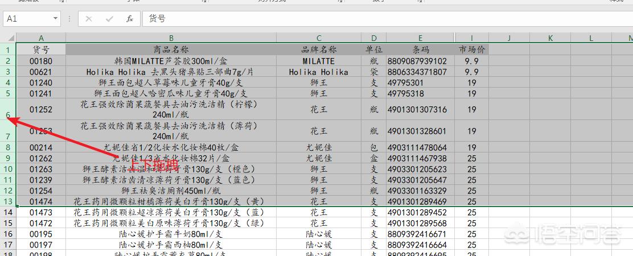Click the Holika Holika 去黑头猪鼻贴 product cell
633x256 pixels.
(x=171, y=72)
